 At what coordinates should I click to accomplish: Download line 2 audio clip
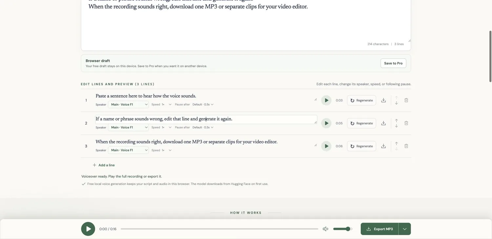pos(383,123)
